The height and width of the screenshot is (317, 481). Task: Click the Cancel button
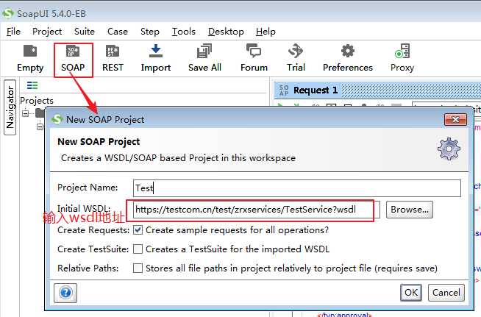[446, 293]
